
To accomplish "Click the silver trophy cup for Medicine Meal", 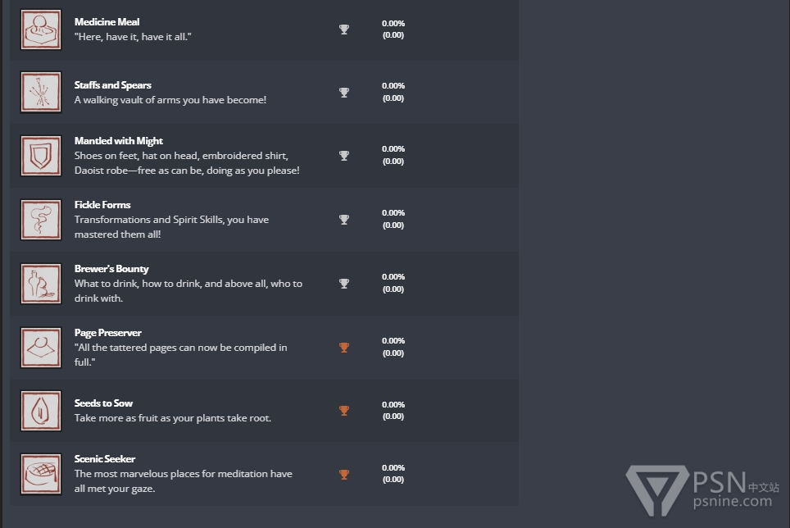I will coord(344,30).
